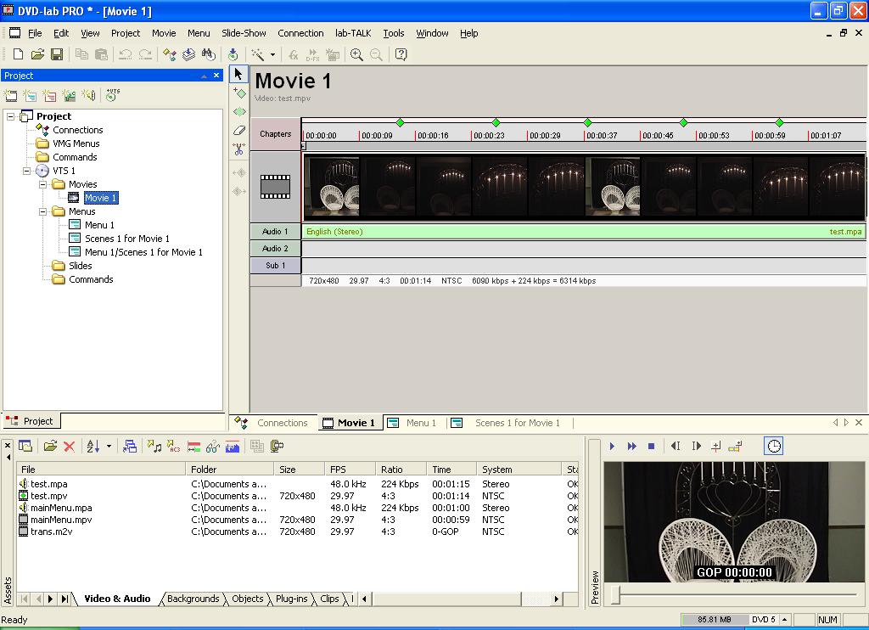Select the arrow pointer tool

[x=238, y=74]
